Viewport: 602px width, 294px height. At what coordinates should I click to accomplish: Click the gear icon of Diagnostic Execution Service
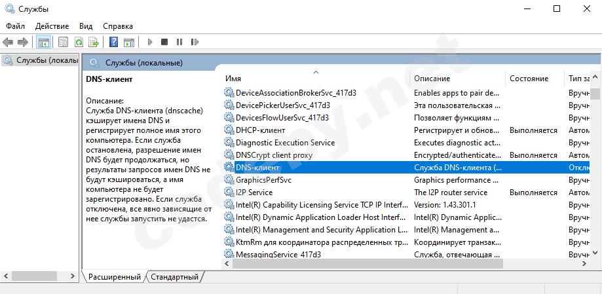pos(229,143)
